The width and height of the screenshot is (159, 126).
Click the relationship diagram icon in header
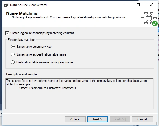(149, 18)
